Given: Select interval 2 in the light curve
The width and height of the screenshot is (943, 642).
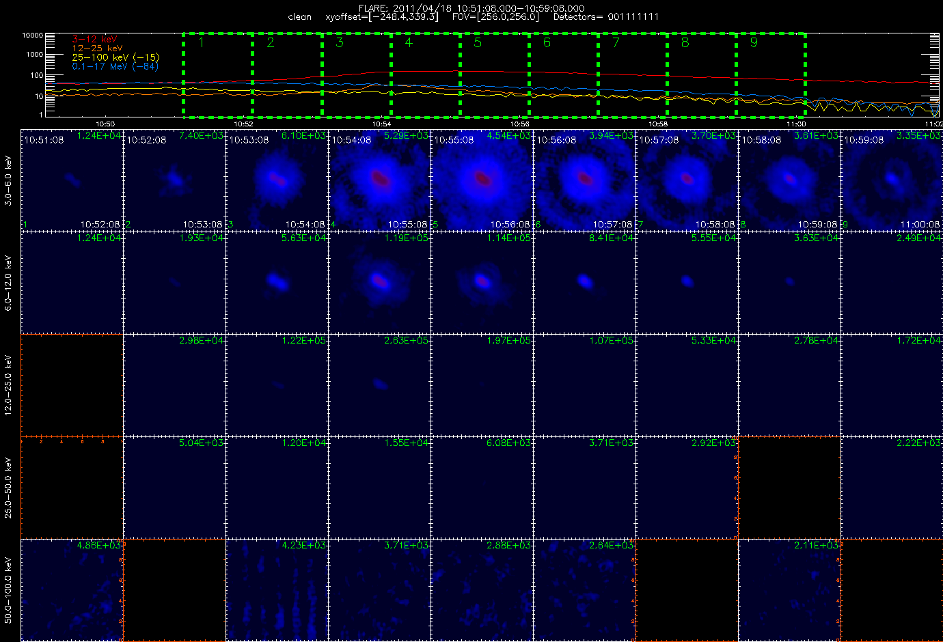Looking at the screenshot, I should point(287,74).
